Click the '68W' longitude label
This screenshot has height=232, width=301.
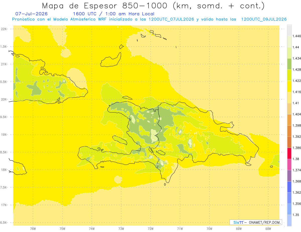tap(268, 229)
